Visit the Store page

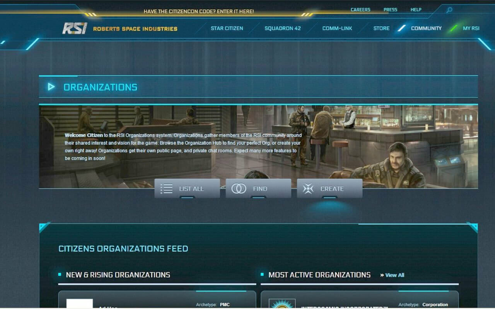point(381,28)
